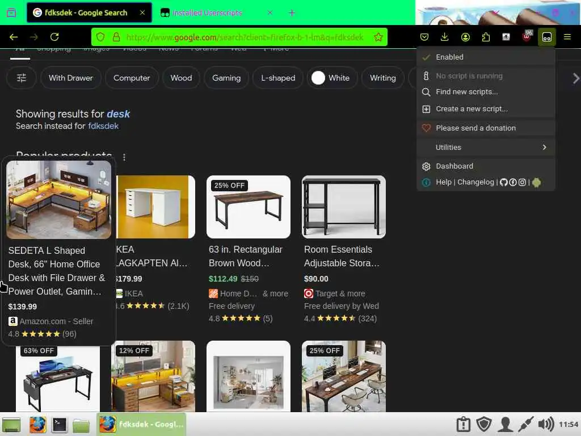Apply the Gaming filter chip
581x436 pixels.
226,78
